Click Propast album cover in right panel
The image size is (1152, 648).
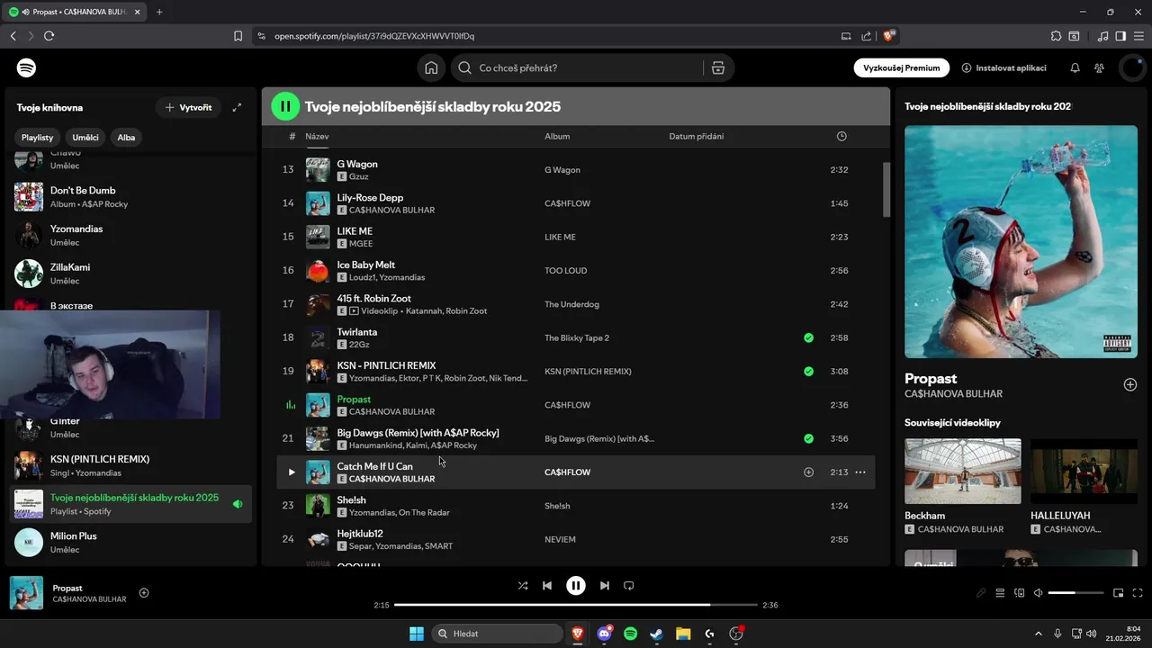1021,241
